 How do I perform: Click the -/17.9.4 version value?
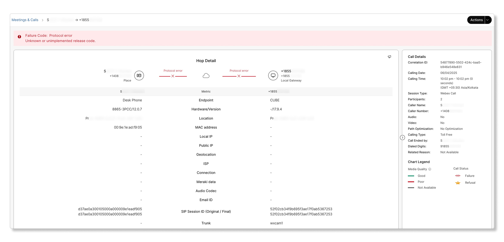click(x=276, y=109)
